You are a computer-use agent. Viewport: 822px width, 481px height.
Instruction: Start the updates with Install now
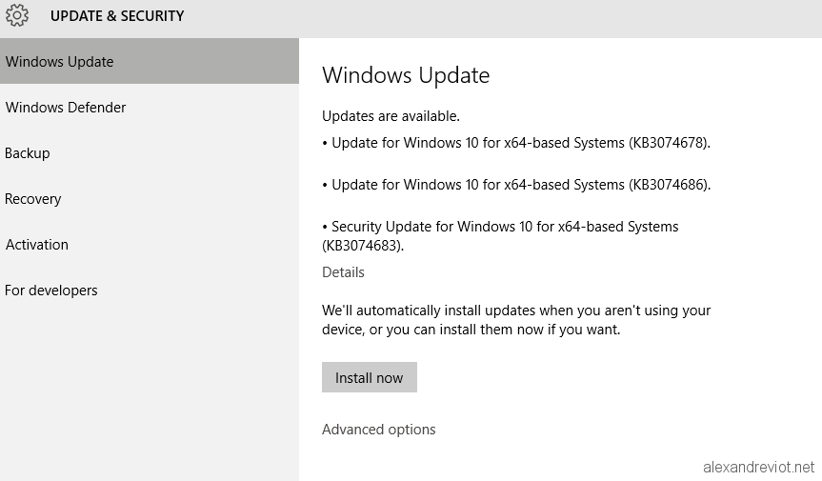369,377
